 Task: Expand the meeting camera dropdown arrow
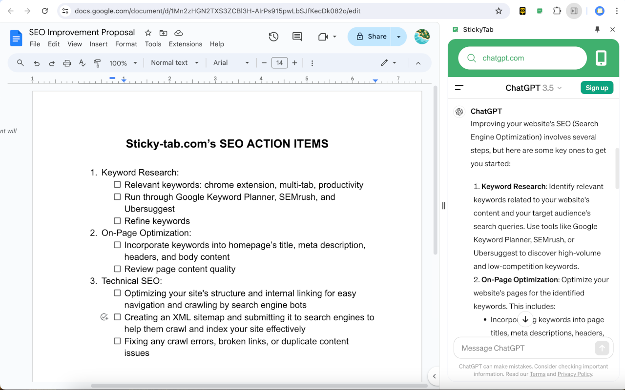pyautogui.click(x=334, y=37)
